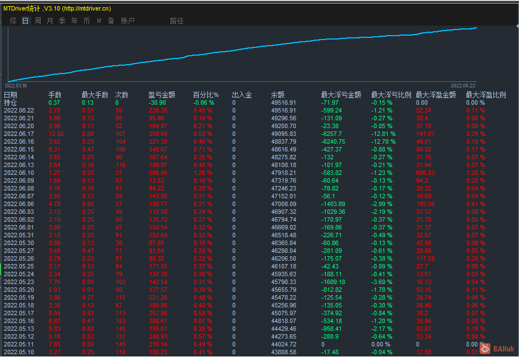Click max floating loss -6257.7
The height and width of the screenshot is (357, 519).
click(x=331, y=134)
